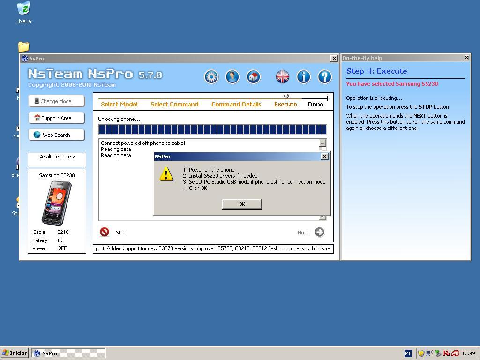480x360 pixels.
Task: Click the yellow warning icon in NSPro dialog
Action: tap(166, 174)
